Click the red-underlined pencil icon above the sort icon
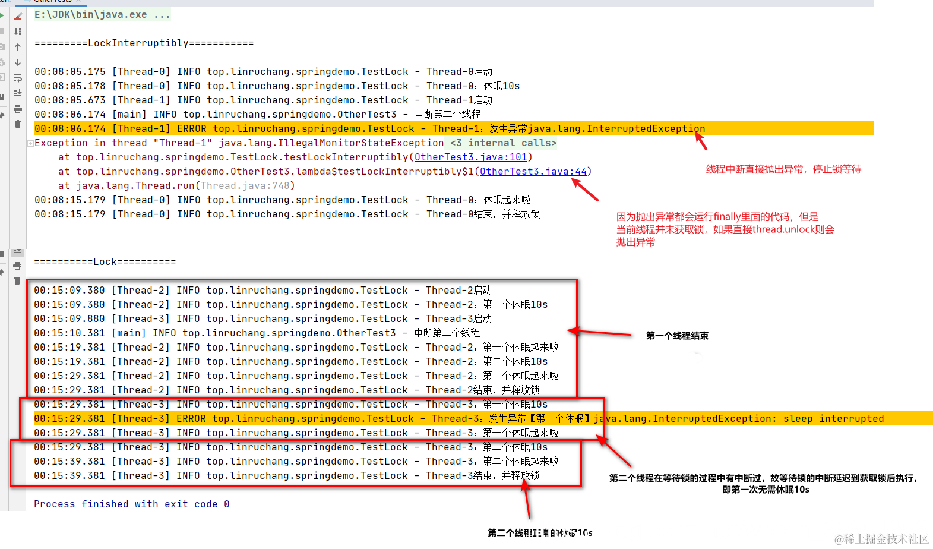The image size is (933, 549). pyautogui.click(x=18, y=16)
